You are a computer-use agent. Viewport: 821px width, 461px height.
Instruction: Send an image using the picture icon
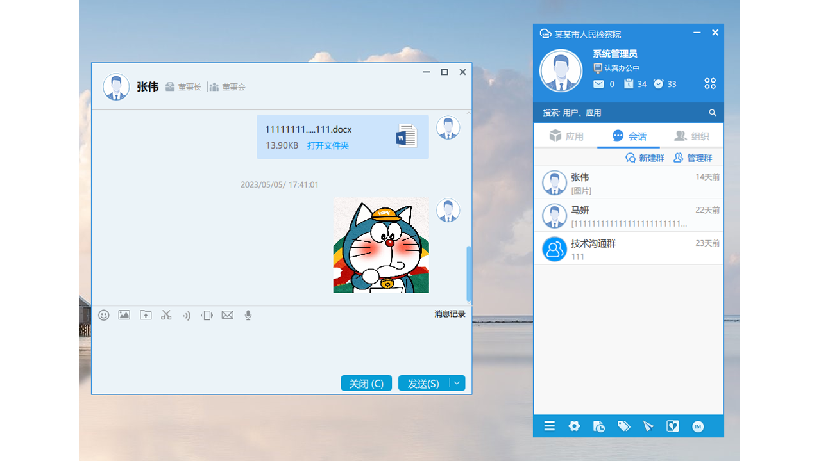click(x=124, y=315)
